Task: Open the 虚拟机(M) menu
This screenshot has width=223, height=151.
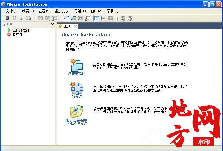Action: [x=62, y=11]
